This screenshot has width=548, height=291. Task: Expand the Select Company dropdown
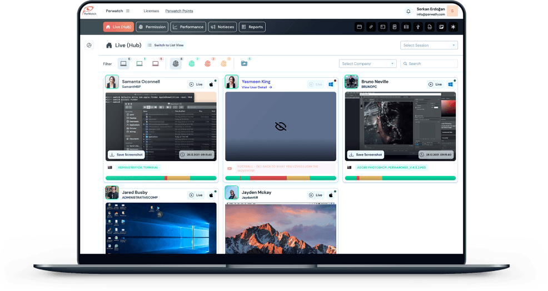pyautogui.click(x=368, y=63)
